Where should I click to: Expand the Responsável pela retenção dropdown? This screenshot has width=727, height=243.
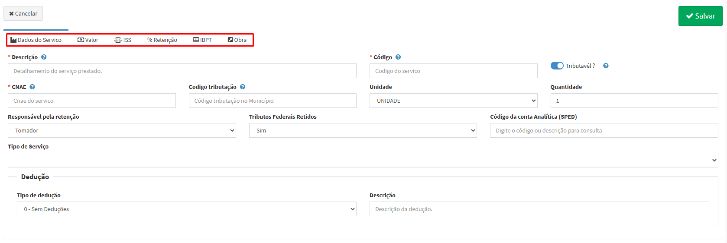pos(122,130)
